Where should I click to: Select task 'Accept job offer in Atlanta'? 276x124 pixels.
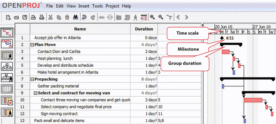coord(57,38)
